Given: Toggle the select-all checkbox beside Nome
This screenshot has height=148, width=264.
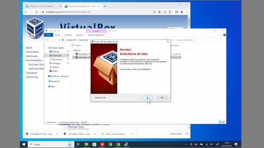Looking at the screenshot, I should coord(73,45).
